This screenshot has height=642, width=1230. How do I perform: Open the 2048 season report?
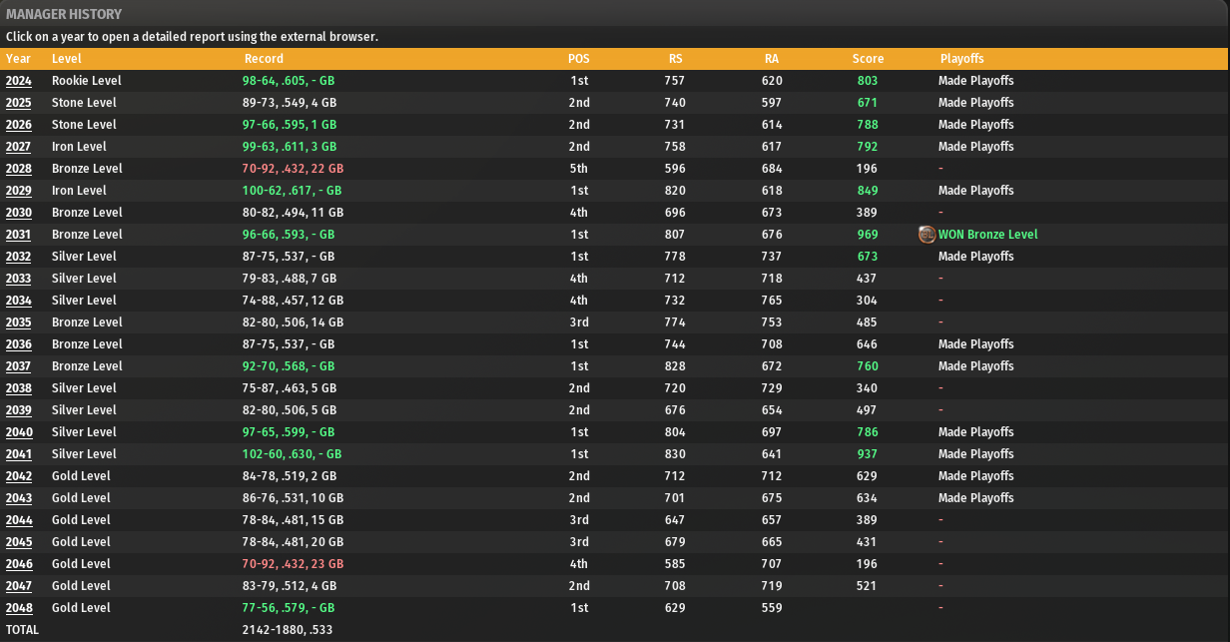pos(18,608)
